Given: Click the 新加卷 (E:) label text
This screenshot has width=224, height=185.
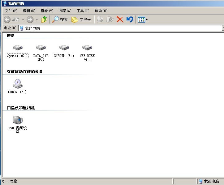Looking at the screenshot, I should click(x=64, y=56).
